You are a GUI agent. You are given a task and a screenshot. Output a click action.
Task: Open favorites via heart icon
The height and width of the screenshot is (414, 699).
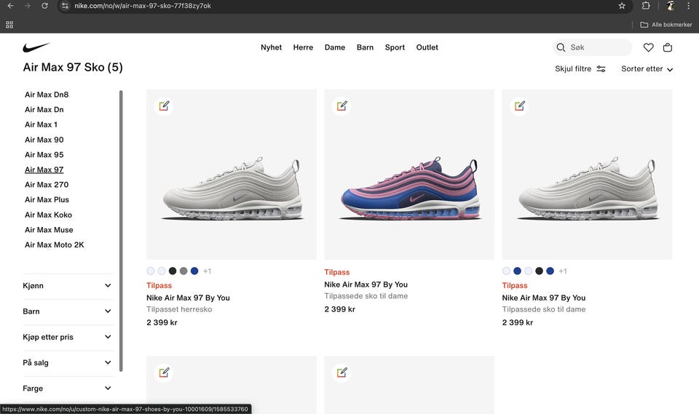[648, 47]
